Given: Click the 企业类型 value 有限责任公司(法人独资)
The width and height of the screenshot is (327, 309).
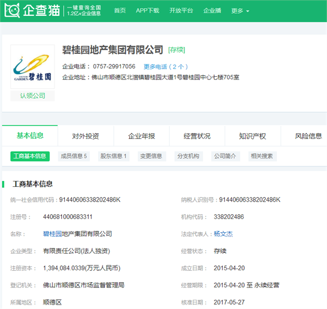Looking at the screenshot, I should coord(76,251).
